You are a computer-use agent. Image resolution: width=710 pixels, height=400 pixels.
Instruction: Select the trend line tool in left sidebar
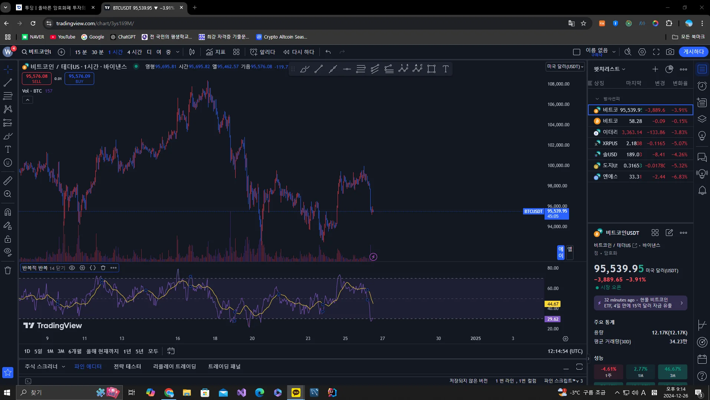8,83
